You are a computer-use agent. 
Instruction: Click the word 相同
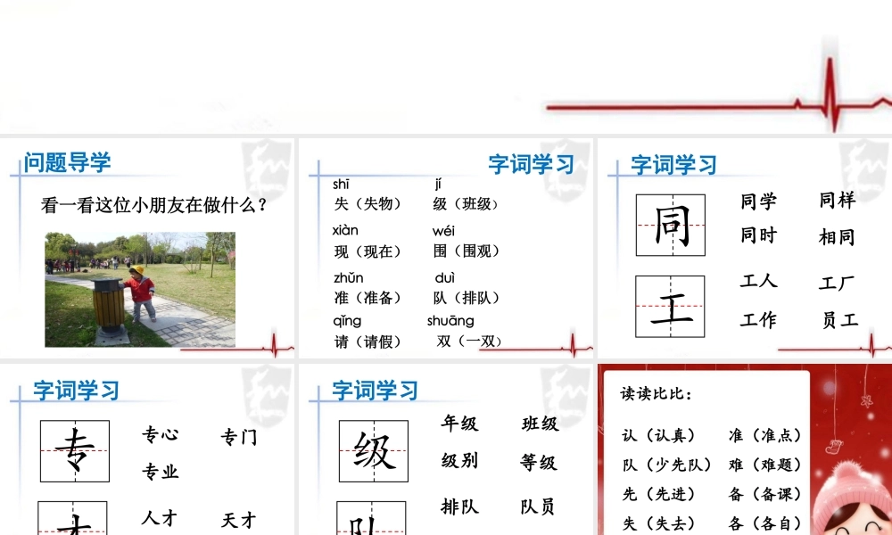point(837,236)
